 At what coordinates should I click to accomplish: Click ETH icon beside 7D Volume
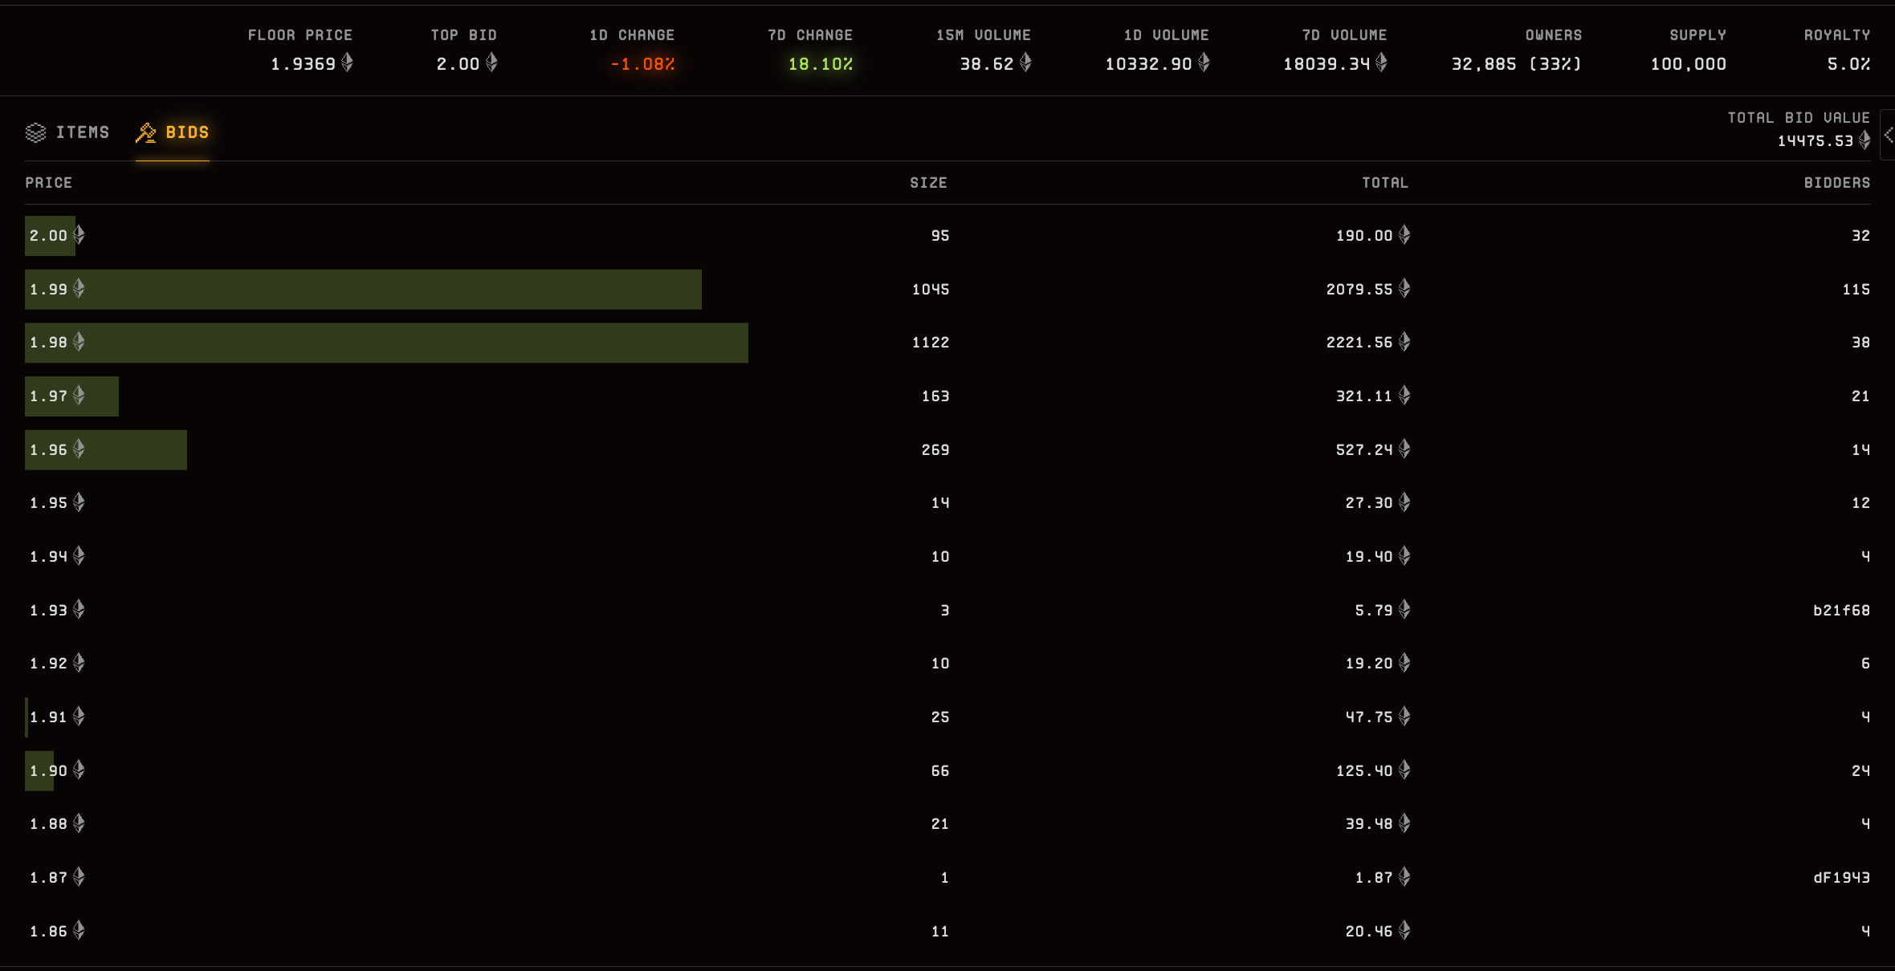click(x=1381, y=63)
